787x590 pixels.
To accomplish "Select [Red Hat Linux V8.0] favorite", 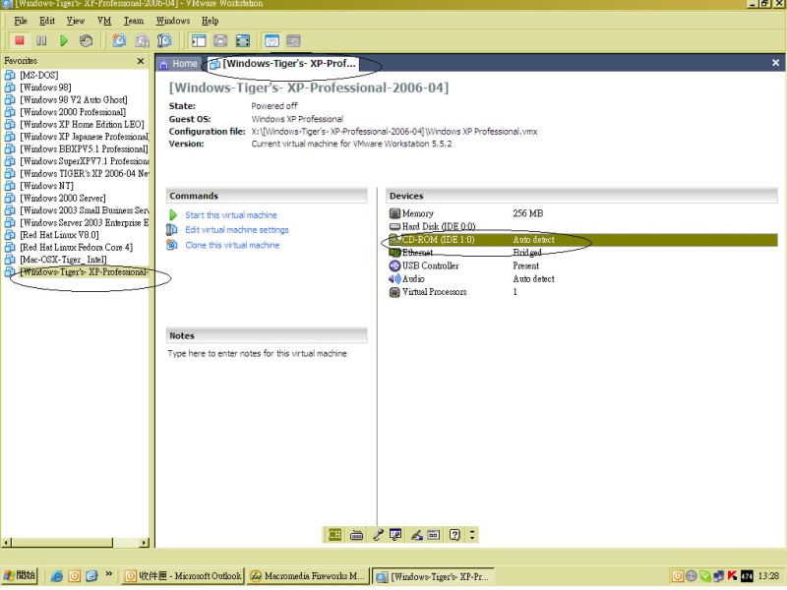I will (x=59, y=235).
